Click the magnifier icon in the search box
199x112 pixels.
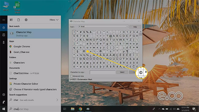pos(11,109)
